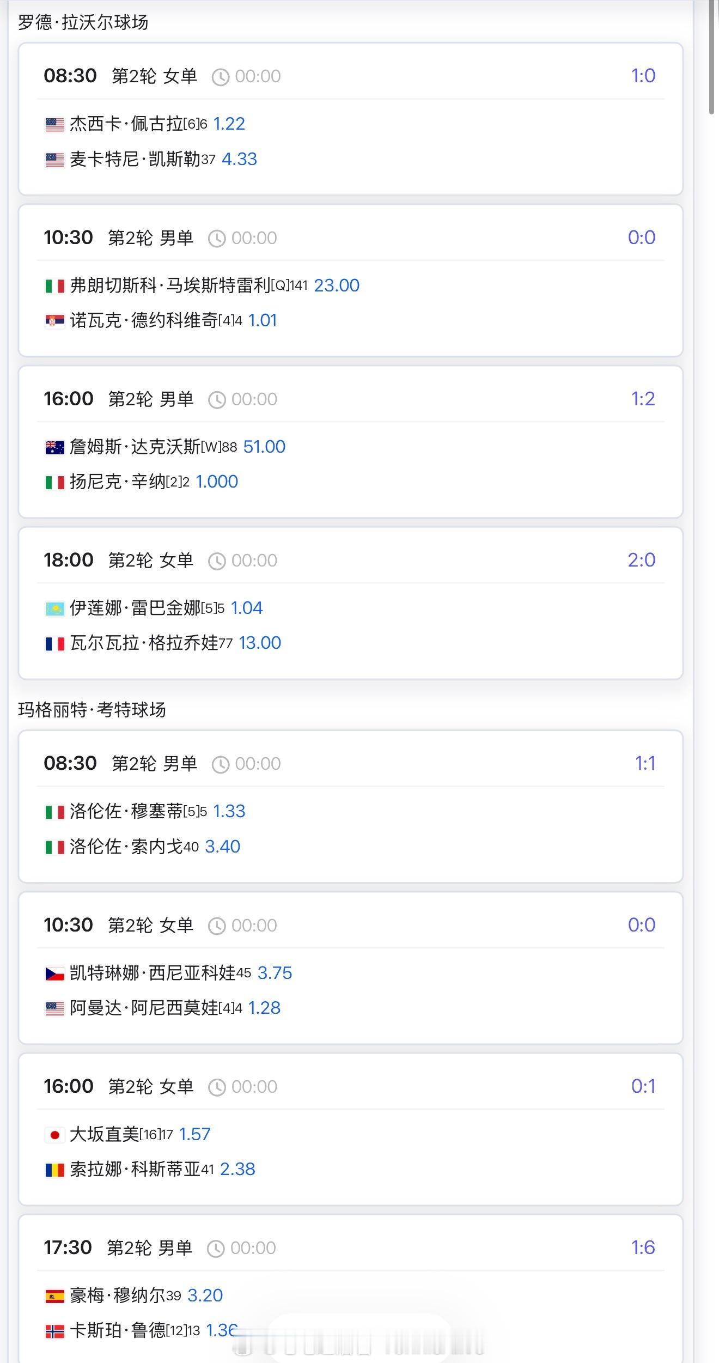This screenshot has width=719, height=1363.
Task: Click the Kazakhstan flag beside 伊莲娜·雷巴金娜
Action: click(54, 609)
